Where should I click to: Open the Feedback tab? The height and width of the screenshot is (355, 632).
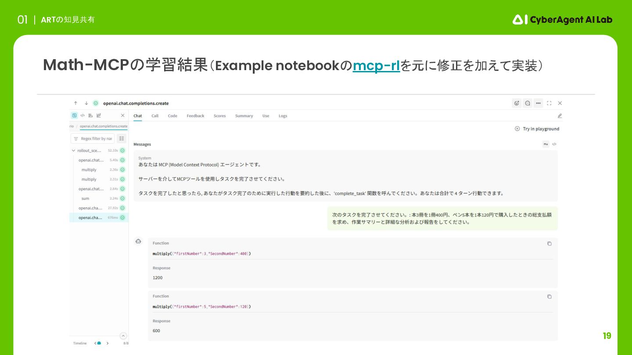point(195,116)
